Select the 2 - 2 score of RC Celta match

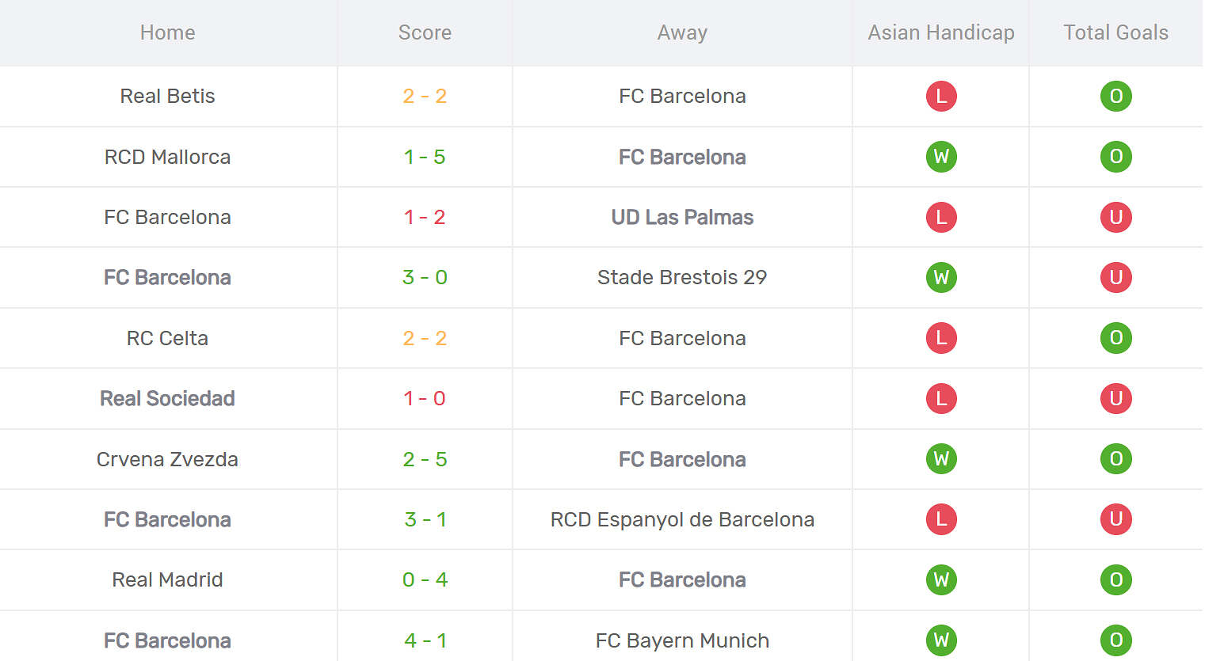pos(425,338)
